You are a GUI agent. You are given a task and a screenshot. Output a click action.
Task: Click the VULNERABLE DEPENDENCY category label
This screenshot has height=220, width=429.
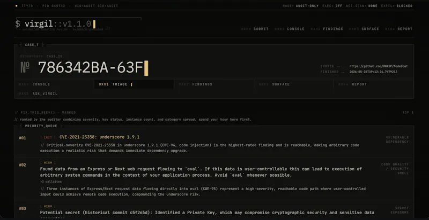(397, 140)
